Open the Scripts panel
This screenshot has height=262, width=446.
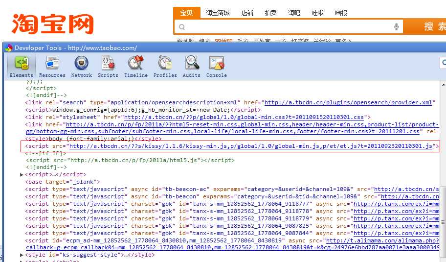pyautogui.click(x=108, y=67)
